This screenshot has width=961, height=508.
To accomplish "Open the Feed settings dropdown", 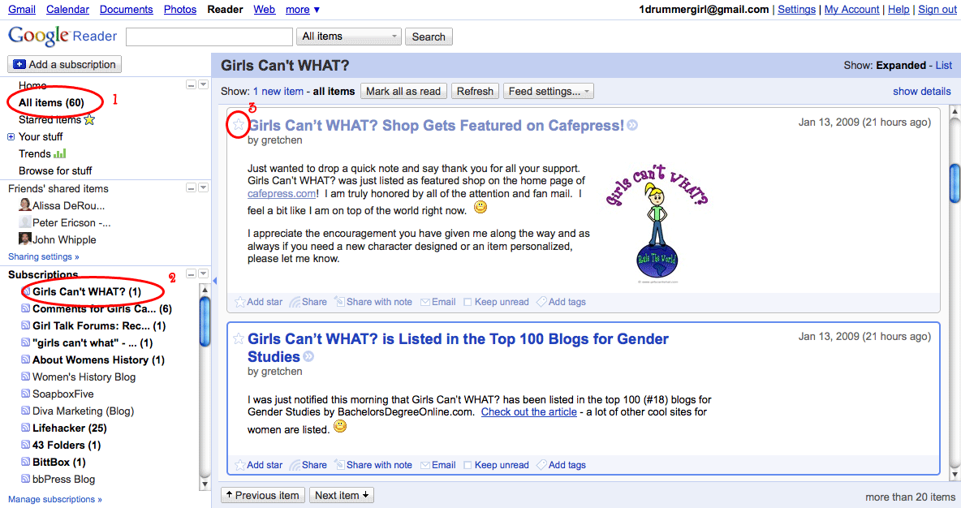I will click(549, 92).
